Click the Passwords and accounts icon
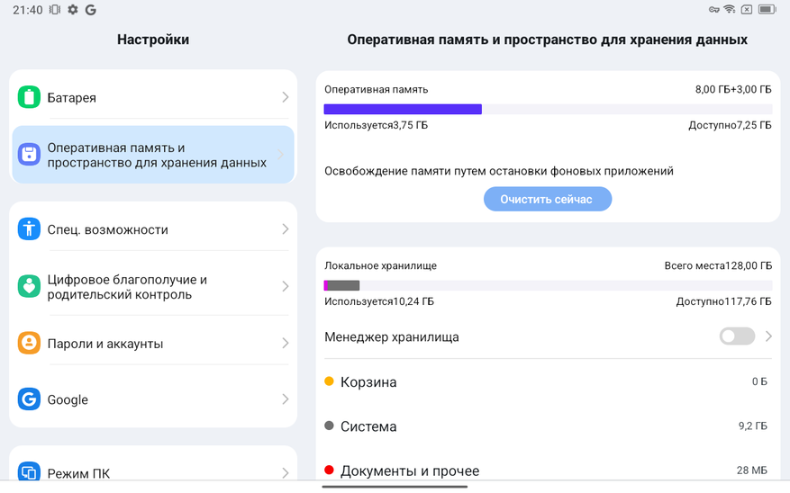Image resolution: width=790 pixels, height=493 pixels. (x=29, y=343)
